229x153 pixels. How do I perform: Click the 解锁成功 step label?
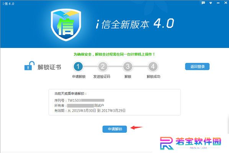click(153, 77)
